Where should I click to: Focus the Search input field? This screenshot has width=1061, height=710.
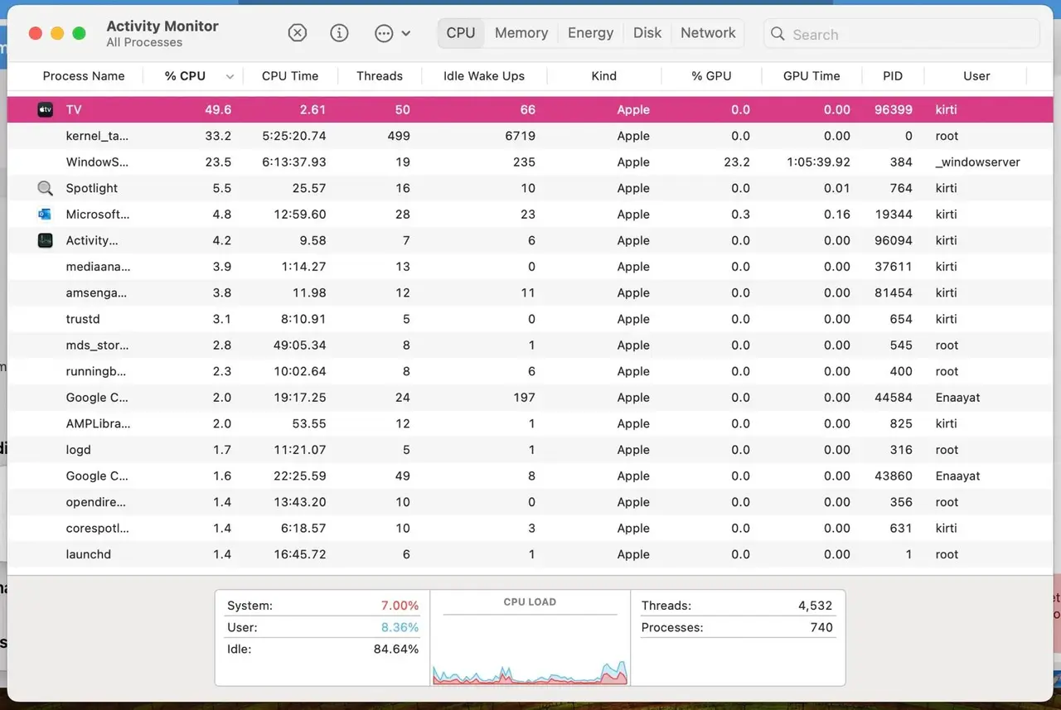tap(902, 34)
